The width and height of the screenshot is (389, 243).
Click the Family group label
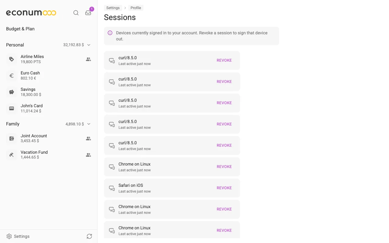tap(13, 124)
